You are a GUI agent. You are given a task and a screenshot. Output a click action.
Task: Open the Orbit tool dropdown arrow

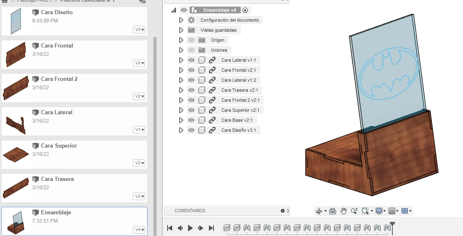pos(326,211)
